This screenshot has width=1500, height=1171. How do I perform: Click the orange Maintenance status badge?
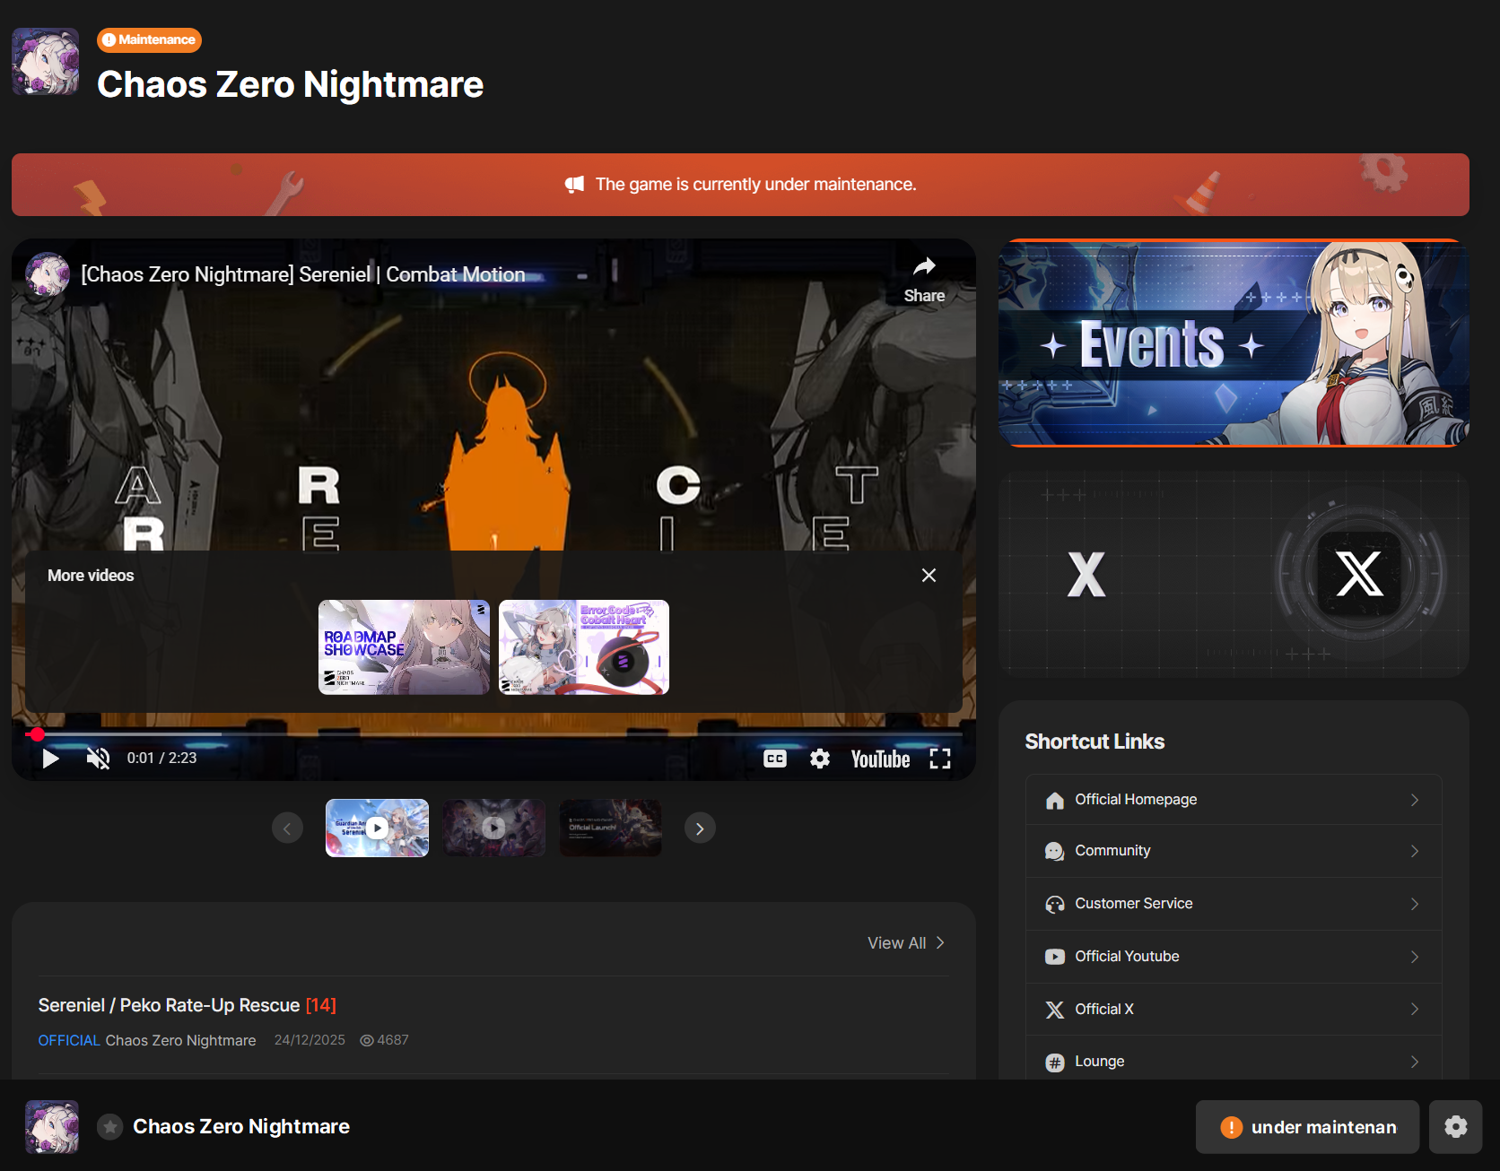click(x=149, y=39)
